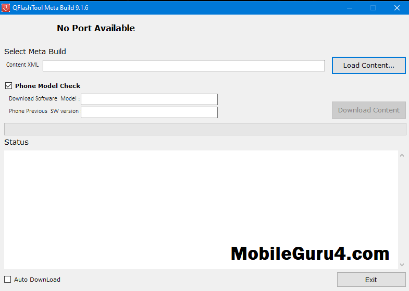Image resolution: width=409 pixels, height=291 pixels.
Task: Click the Phone Previous SW version field
Action: click(x=149, y=112)
